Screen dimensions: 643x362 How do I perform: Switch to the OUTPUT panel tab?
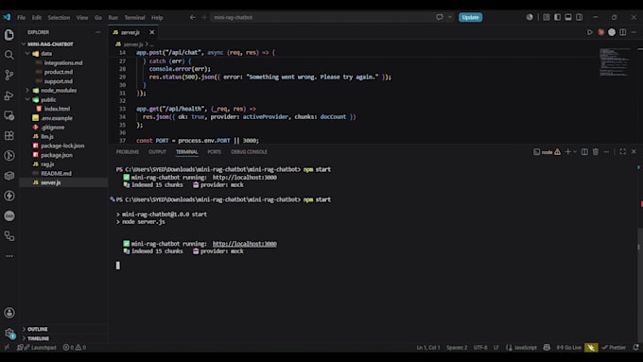158,151
